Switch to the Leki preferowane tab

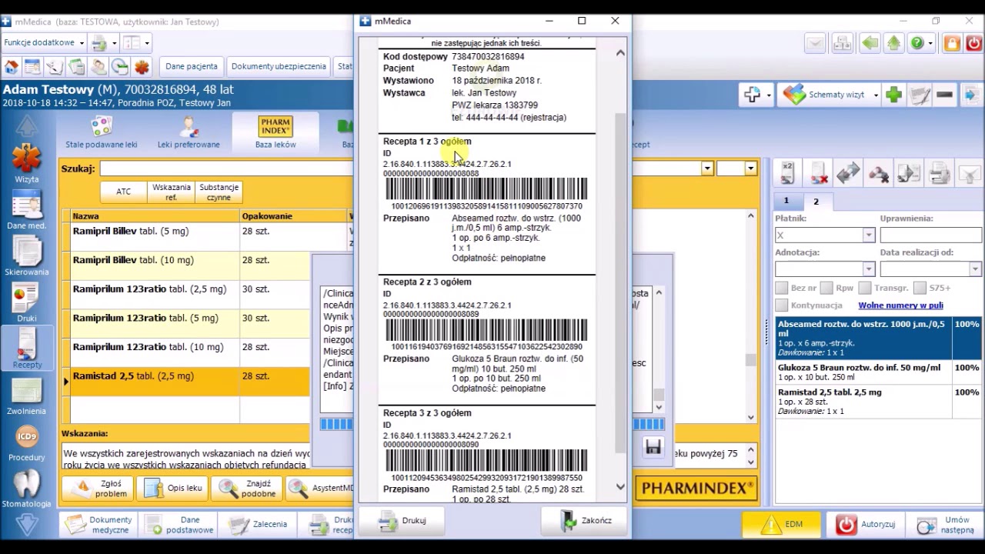(189, 132)
